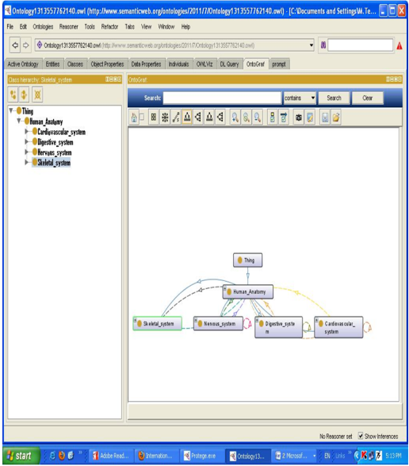Select 'Nervous_system' in class hierarchy

(55, 152)
